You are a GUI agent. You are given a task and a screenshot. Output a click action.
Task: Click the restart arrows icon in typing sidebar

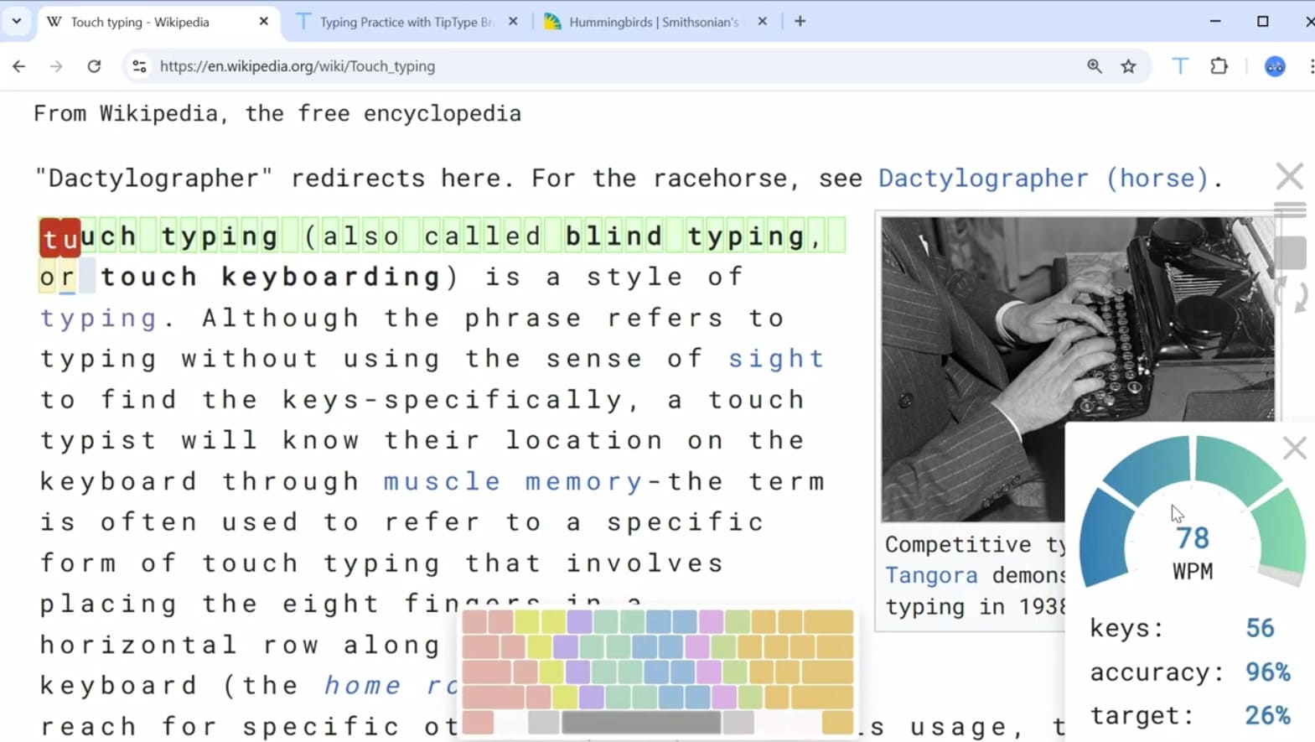(1291, 296)
